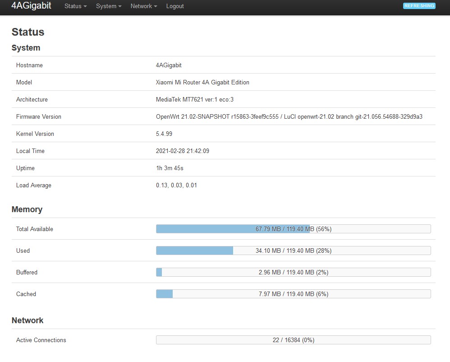450x362 pixels.
Task: Click the Load Average values
Action: point(176,185)
